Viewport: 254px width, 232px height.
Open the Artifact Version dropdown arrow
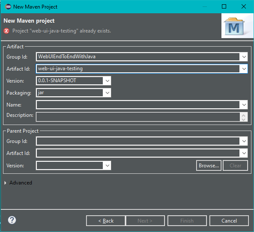coord(107,81)
